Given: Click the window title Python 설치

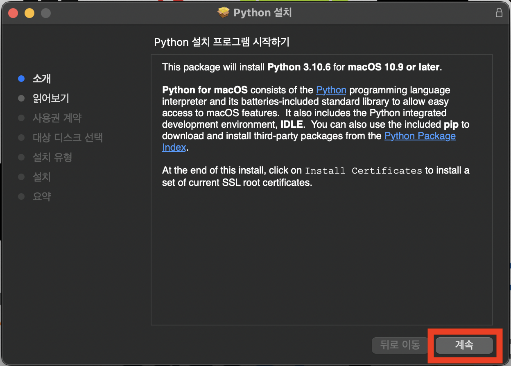Looking at the screenshot, I should pos(262,13).
